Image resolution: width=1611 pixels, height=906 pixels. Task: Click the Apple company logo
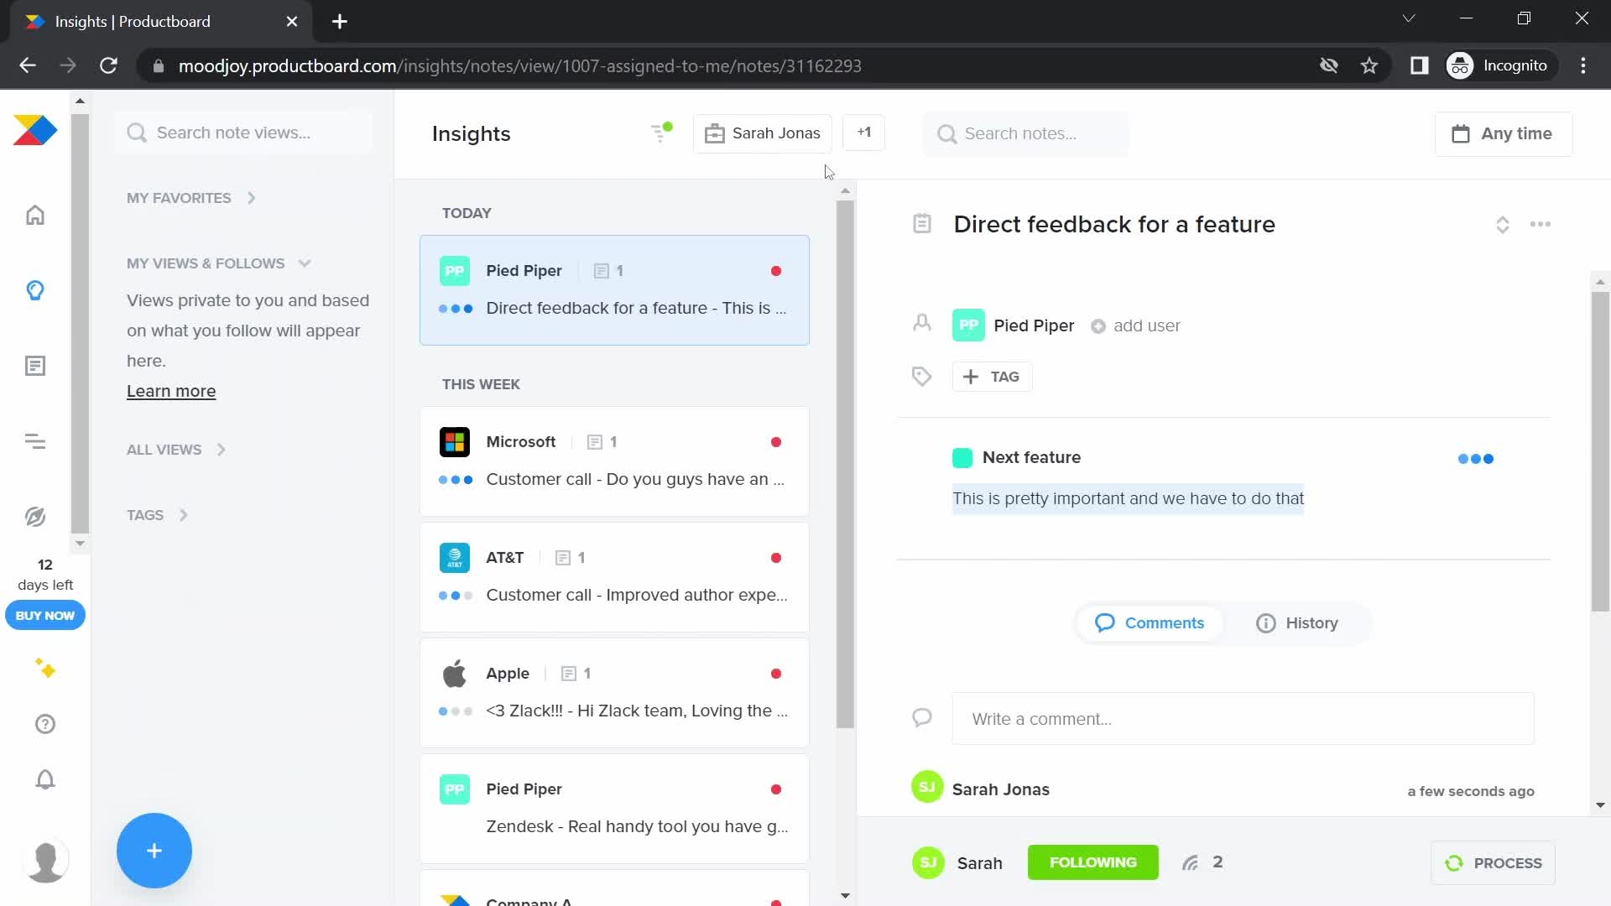point(455,674)
